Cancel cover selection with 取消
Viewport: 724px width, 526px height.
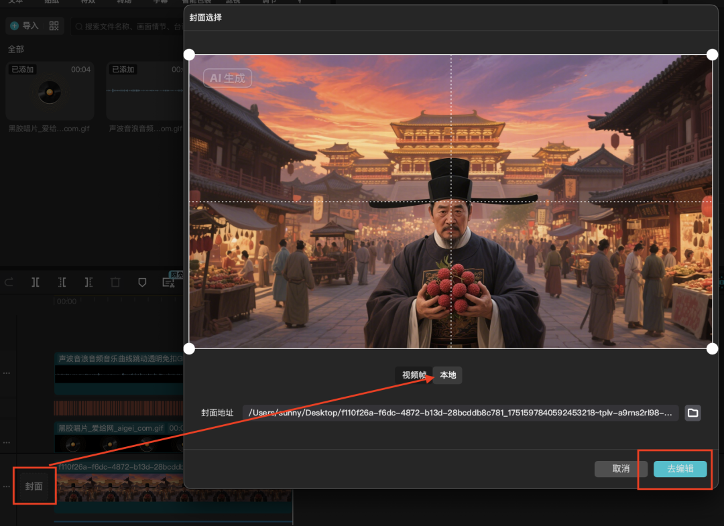(x=621, y=469)
